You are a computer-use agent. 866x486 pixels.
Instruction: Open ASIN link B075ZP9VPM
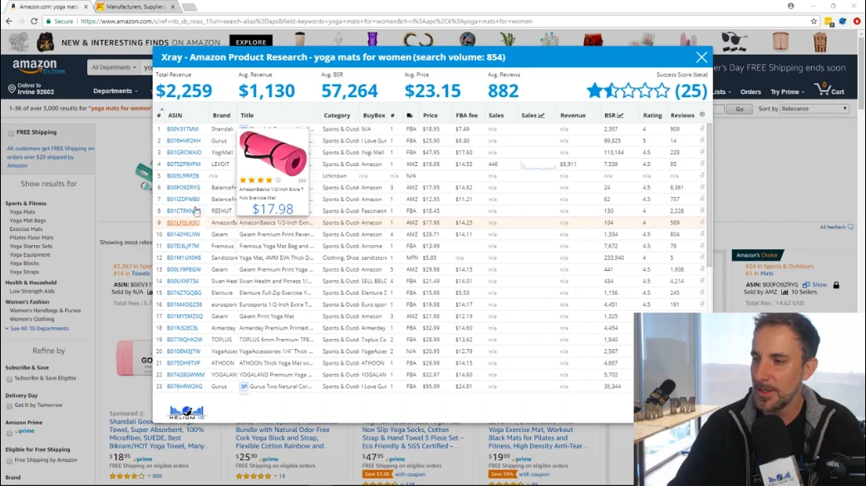[184, 164]
